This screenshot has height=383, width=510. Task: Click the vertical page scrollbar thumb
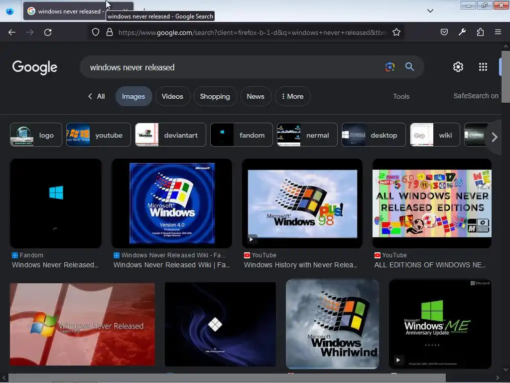pyautogui.click(x=506, y=76)
